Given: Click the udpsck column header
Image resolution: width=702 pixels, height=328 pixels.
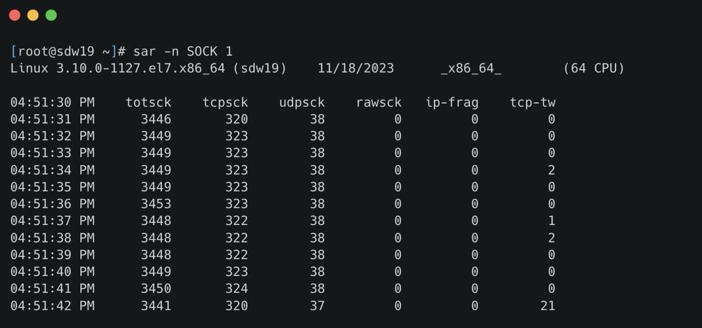Looking at the screenshot, I should (302, 102).
